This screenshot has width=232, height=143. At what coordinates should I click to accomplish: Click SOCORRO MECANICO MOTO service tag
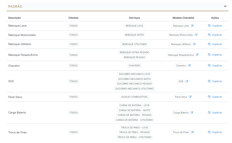[x=134, y=79]
